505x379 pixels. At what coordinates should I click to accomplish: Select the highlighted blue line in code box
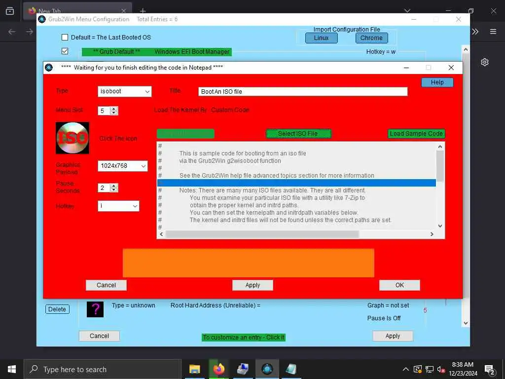point(296,183)
